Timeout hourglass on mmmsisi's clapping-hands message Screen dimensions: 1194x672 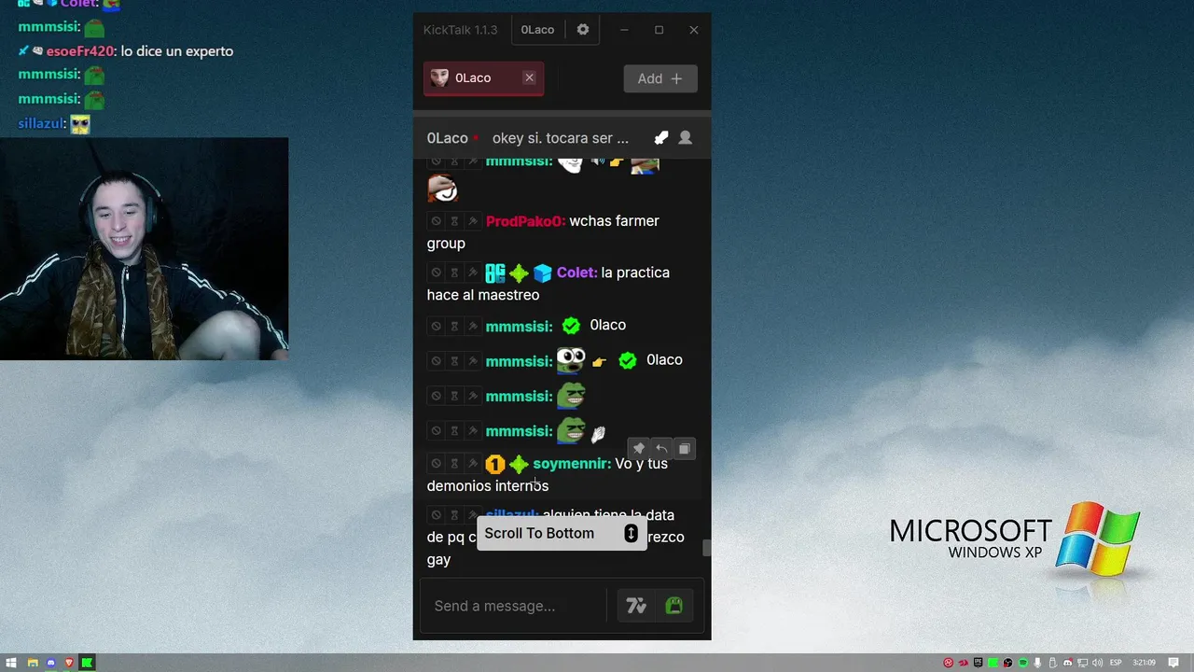point(454,431)
